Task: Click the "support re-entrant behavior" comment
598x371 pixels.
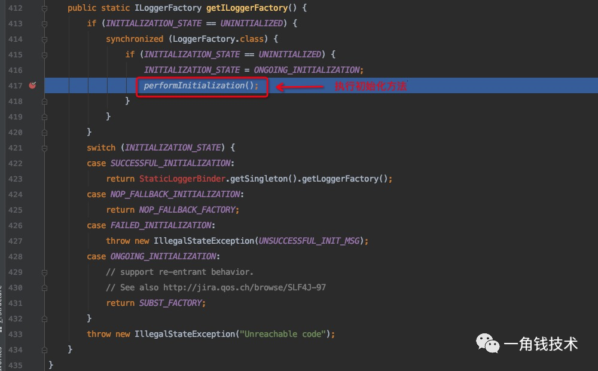Action: point(179,272)
